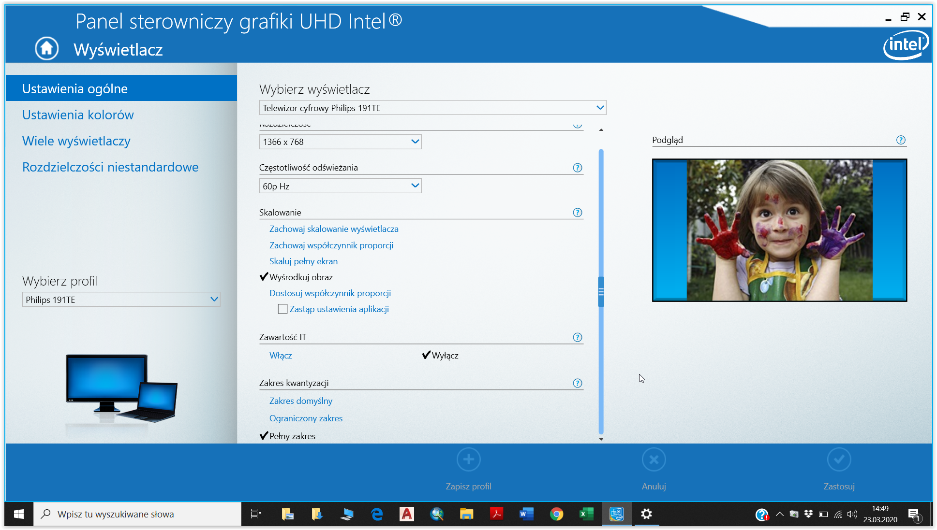Show help for Zawartość IT
The height and width of the screenshot is (530, 937).
(x=578, y=337)
